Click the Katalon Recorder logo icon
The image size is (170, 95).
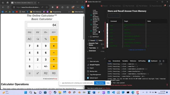(88, 6)
